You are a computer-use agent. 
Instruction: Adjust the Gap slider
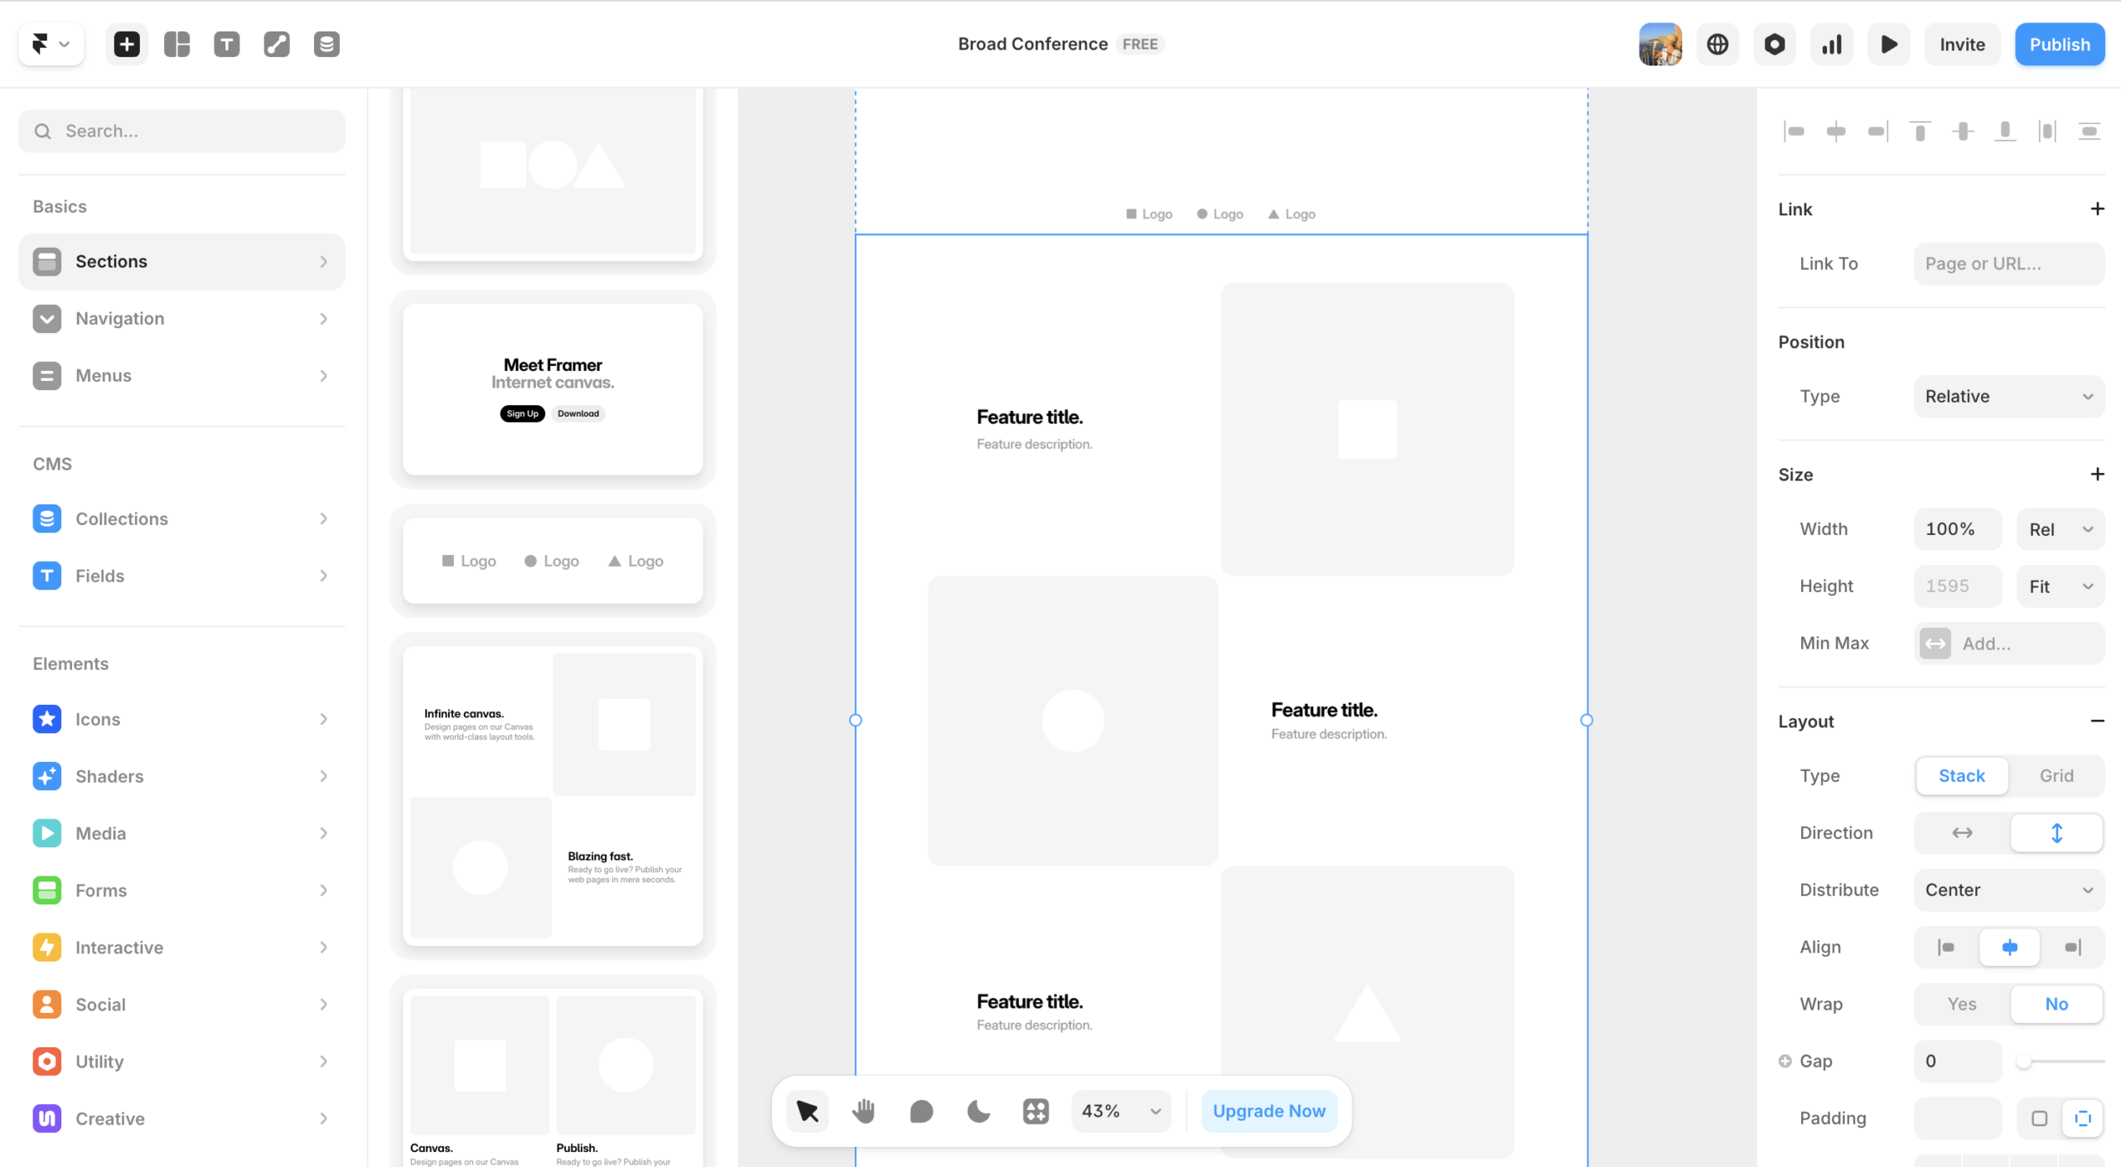(2062, 1061)
